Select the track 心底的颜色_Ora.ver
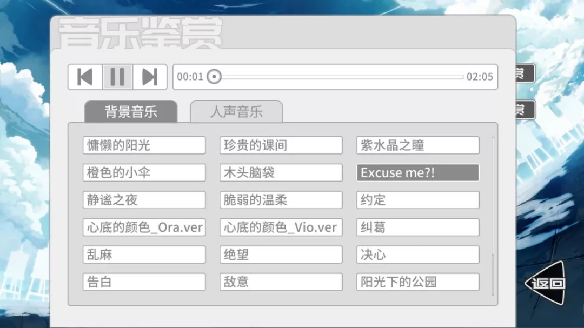The height and width of the screenshot is (328, 584). pyautogui.click(x=143, y=227)
